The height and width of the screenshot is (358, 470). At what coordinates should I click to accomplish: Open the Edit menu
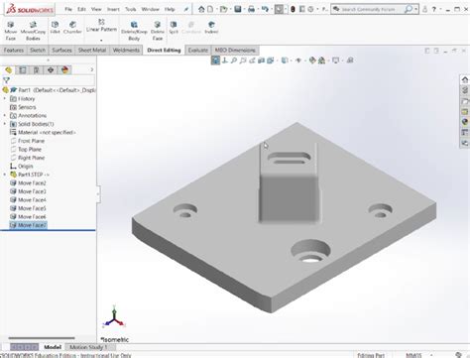pyautogui.click(x=81, y=9)
